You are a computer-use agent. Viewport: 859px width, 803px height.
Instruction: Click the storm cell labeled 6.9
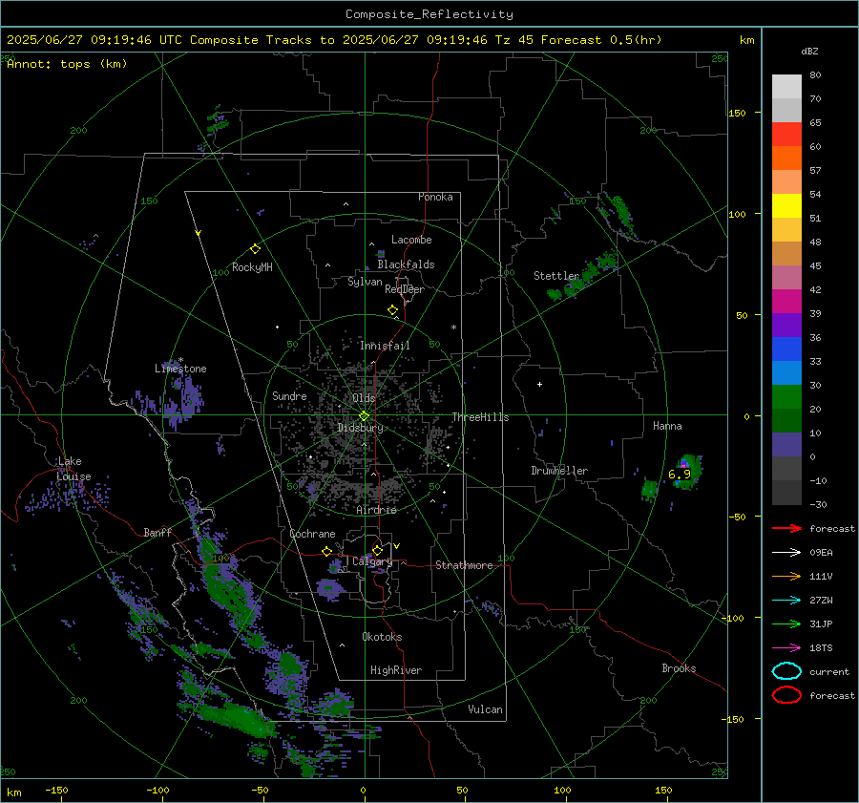pyautogui.click(x=684, y=471)
